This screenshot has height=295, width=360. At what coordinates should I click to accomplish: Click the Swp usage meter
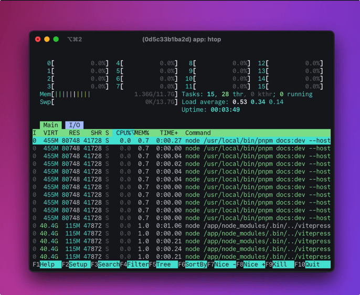pyautogui.click(x=109, y=102)
